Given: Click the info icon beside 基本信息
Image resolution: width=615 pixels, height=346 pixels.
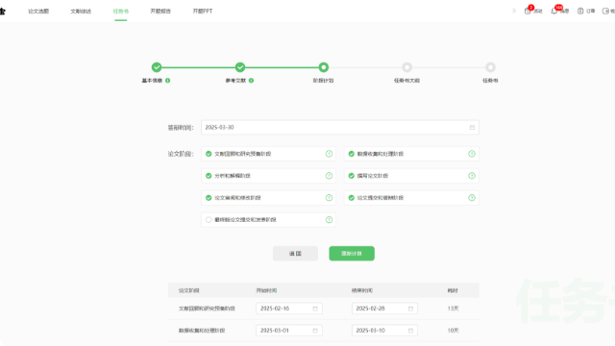Looking at the screenshot, I should [x=168, y=81].
